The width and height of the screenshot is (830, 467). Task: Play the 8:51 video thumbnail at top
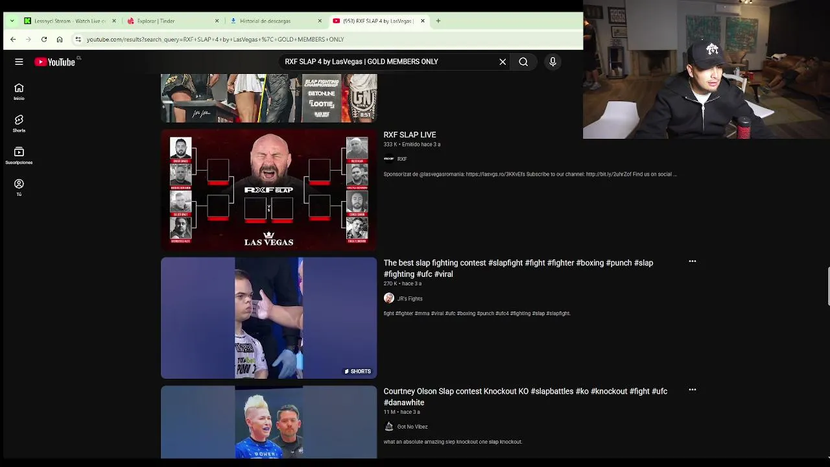click(x=268, y=98)
